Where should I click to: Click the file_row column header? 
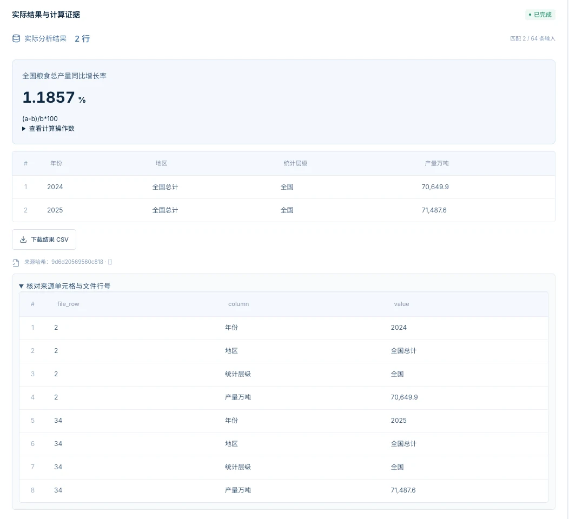pyautogui.click(x=68, y=304)
